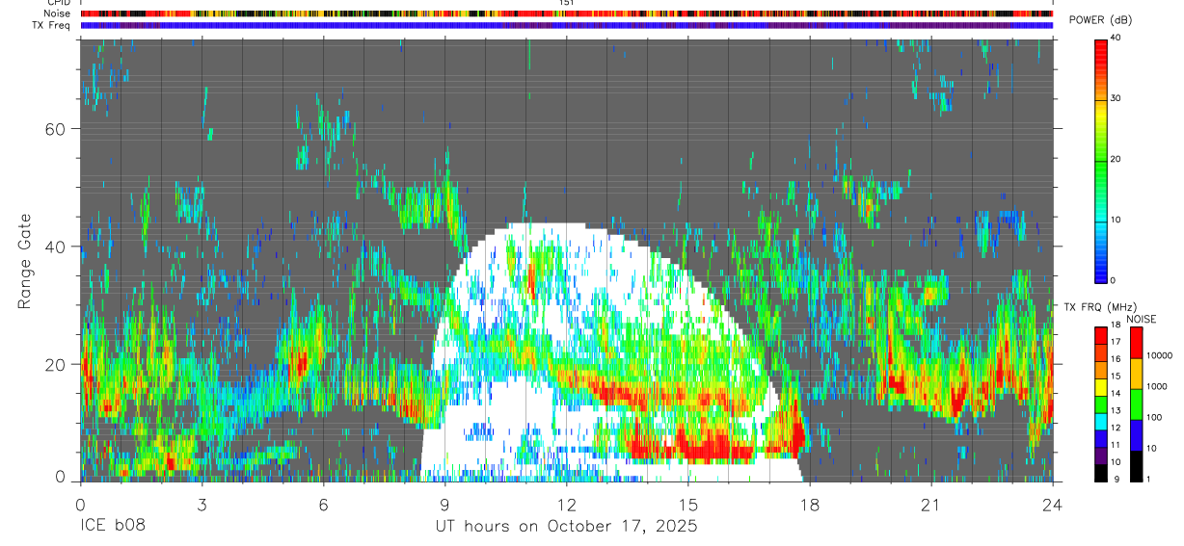This screenshot has height=546, width=1184.
Task: Click x-axis hour label '18'
Action: (810, 505)
